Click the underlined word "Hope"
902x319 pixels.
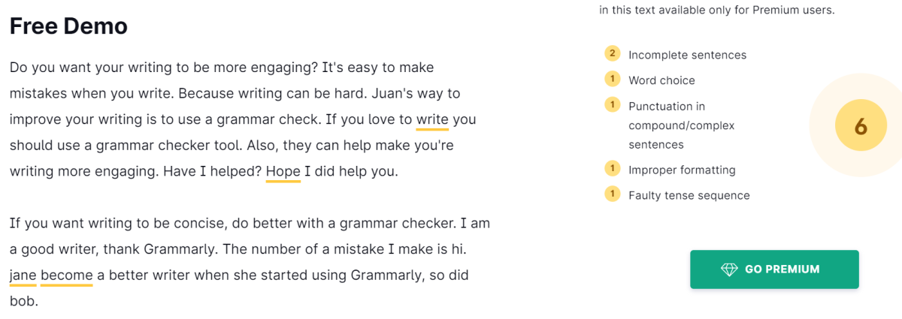[x=283, y=171]
